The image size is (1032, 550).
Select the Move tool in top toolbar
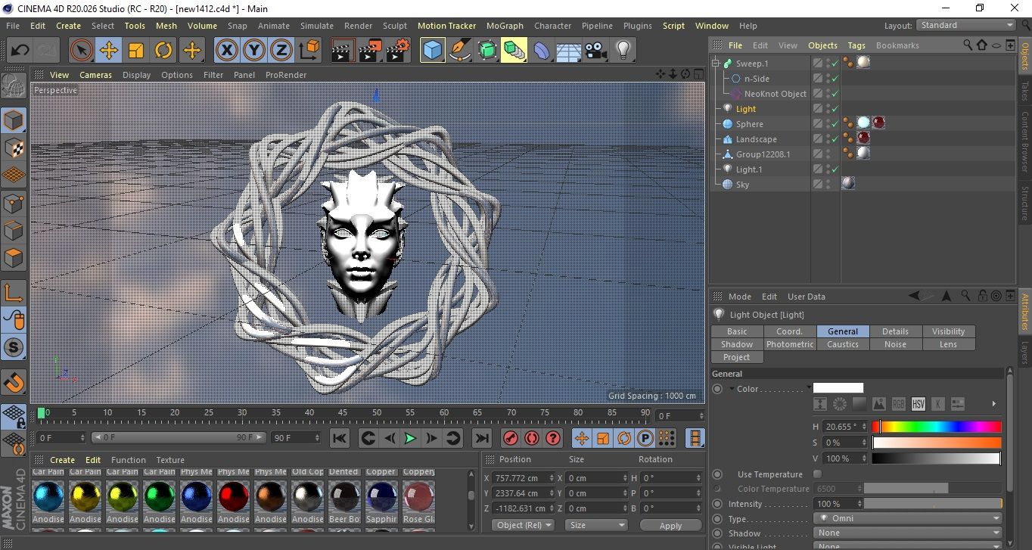pos(108,51)
